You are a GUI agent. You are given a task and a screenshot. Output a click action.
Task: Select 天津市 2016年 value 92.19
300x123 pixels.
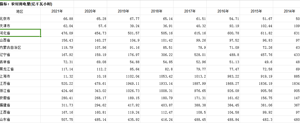223,26
